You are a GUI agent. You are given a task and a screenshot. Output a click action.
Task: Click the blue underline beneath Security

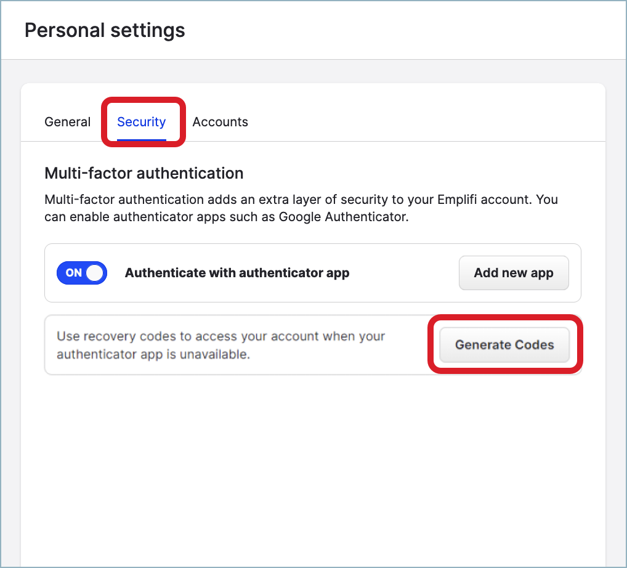[141, 140]
